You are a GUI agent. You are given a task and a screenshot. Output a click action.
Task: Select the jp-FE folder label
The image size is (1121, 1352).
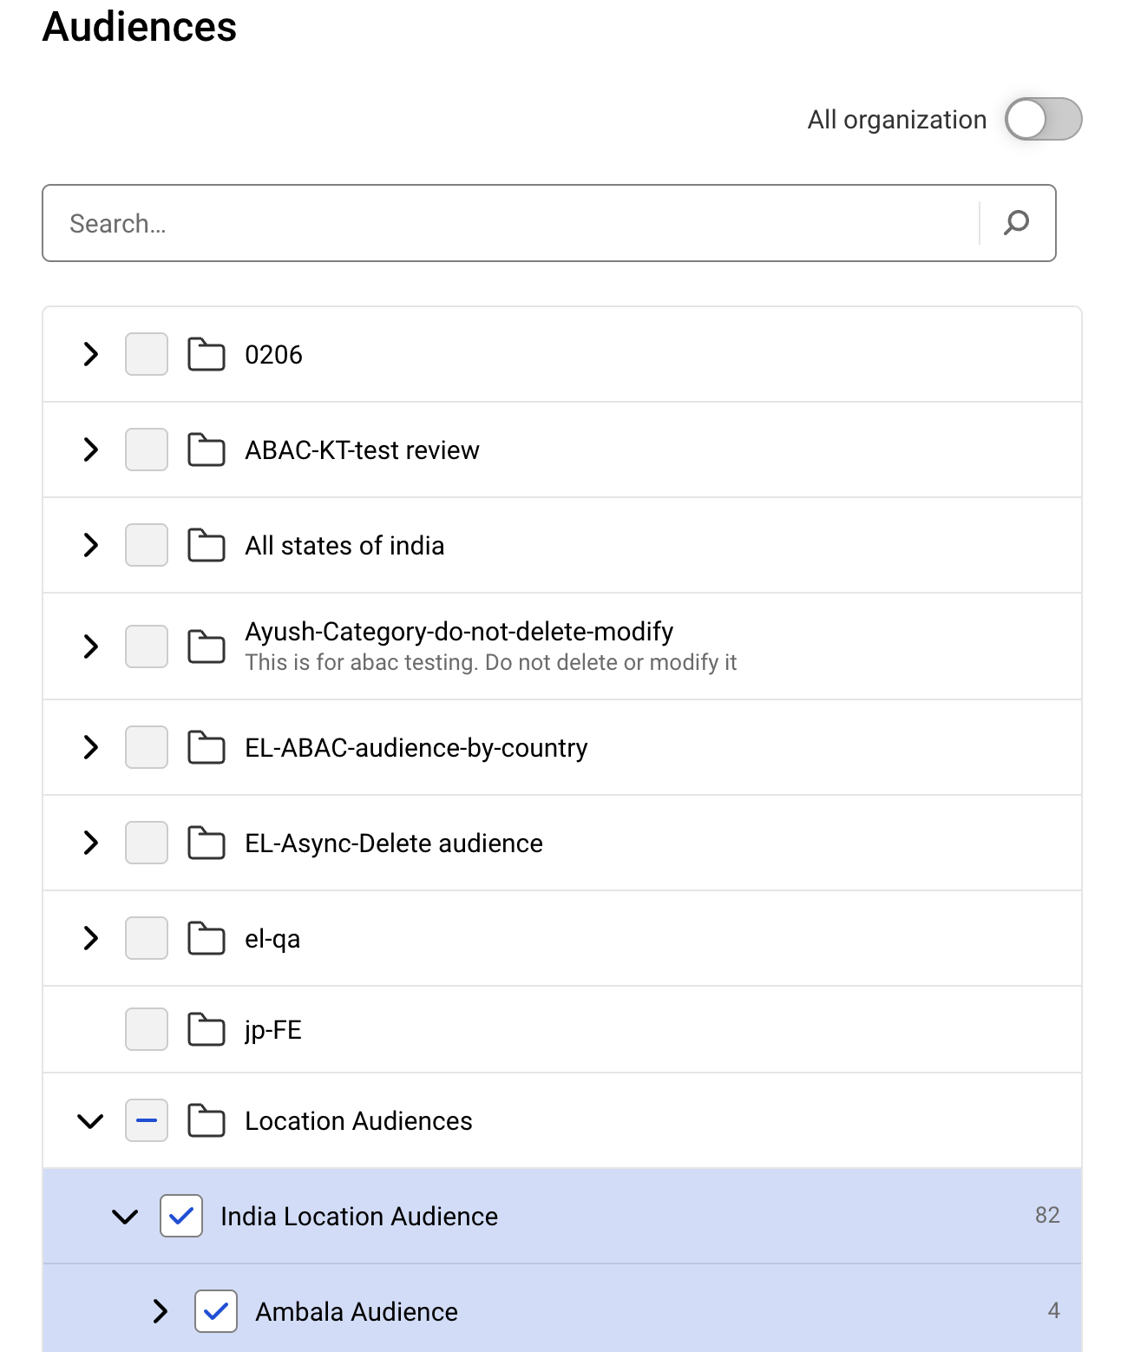273,1030
